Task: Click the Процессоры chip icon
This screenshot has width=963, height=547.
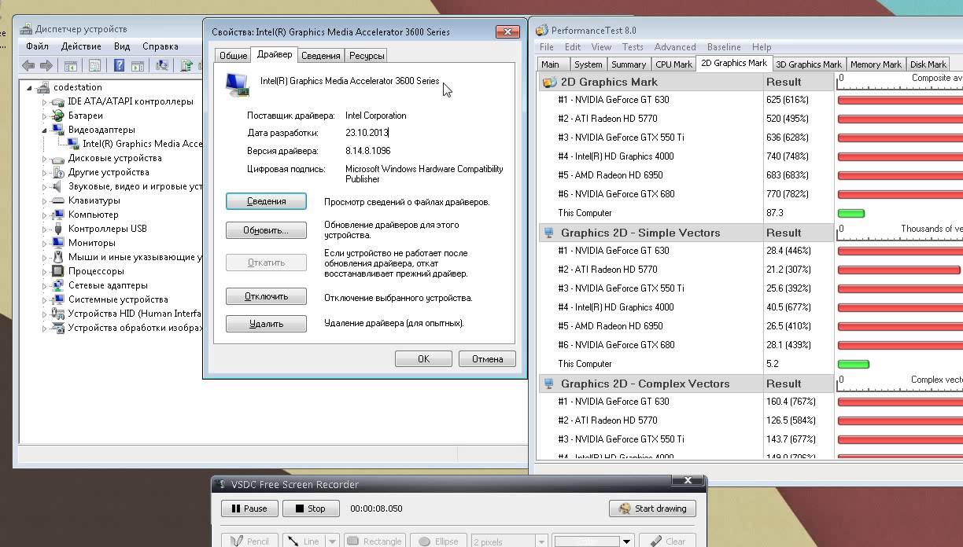Action: coord(58,271)
